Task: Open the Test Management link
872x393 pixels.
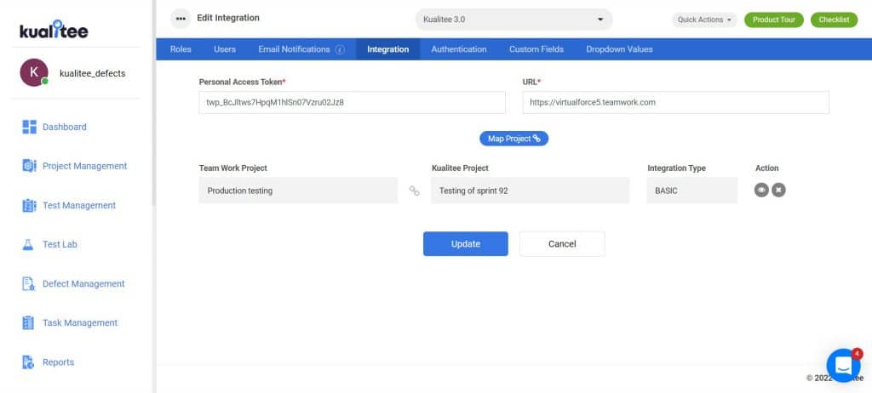Action: coord(79,205)
